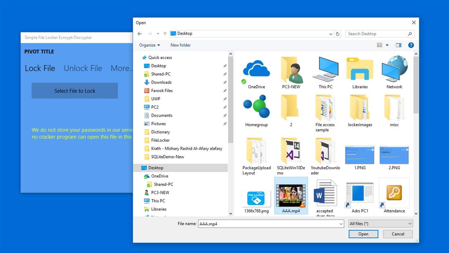This screenshot has height=253, width=449.
Task: Switch to the Unlock File tab
Action: click(83, 68)
